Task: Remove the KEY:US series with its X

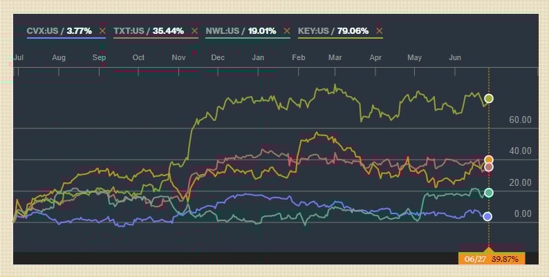Action: point(379,31)
